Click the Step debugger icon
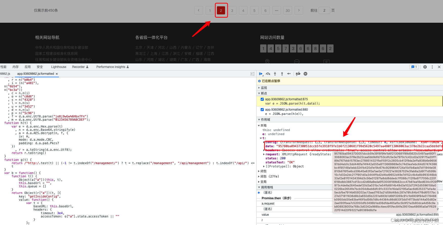 289,74
